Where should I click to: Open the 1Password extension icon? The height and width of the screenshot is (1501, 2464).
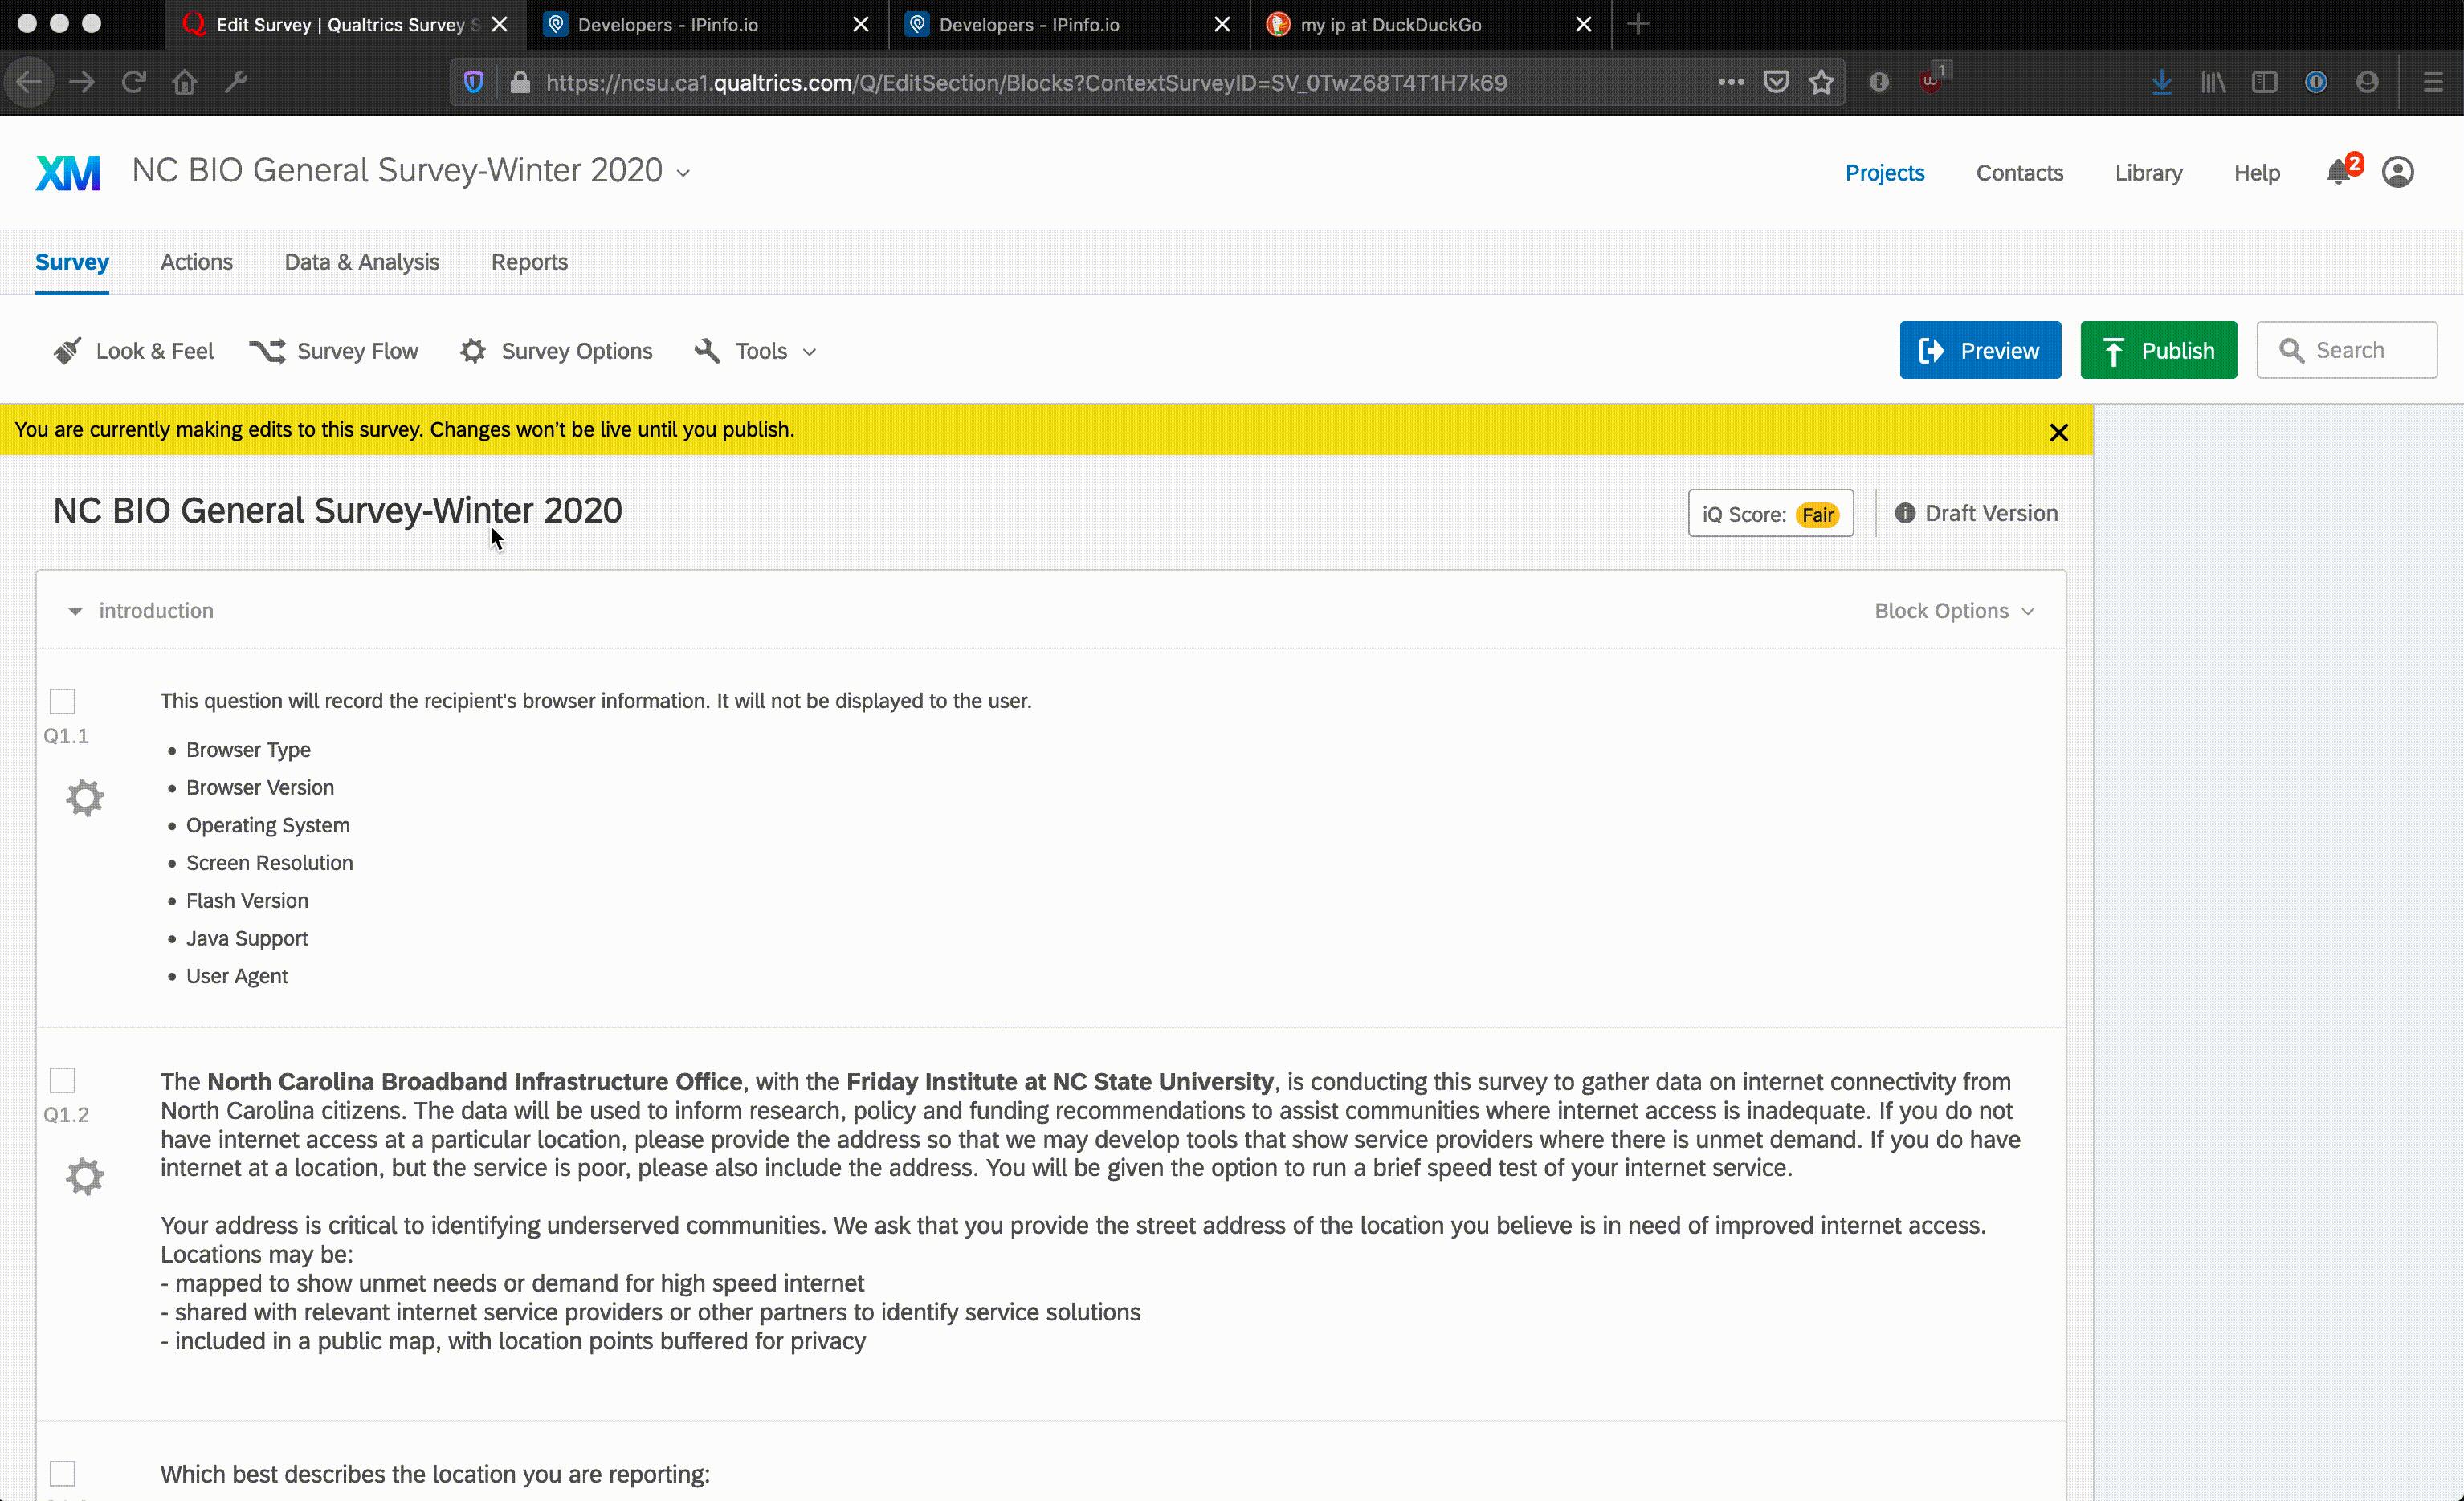2316,82
